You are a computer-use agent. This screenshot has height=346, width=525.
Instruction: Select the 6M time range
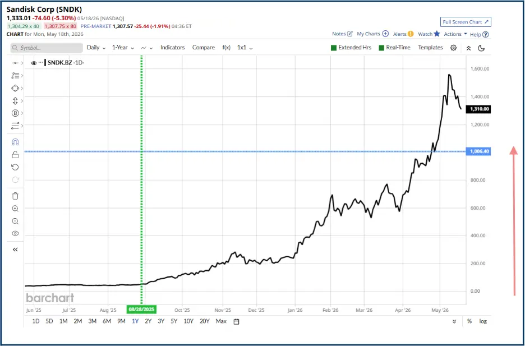pos(107,321)
